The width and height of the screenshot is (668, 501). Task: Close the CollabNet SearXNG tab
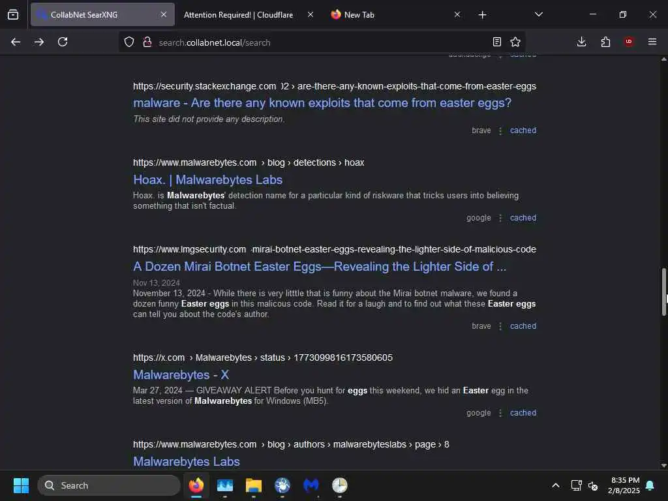(x=164, y=14)
